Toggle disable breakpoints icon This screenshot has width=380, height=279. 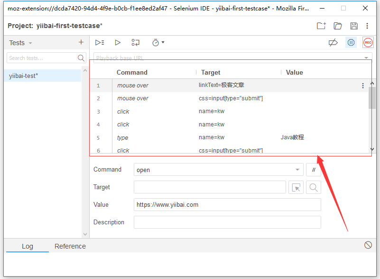pyautogui.click(x=333, y=43)
